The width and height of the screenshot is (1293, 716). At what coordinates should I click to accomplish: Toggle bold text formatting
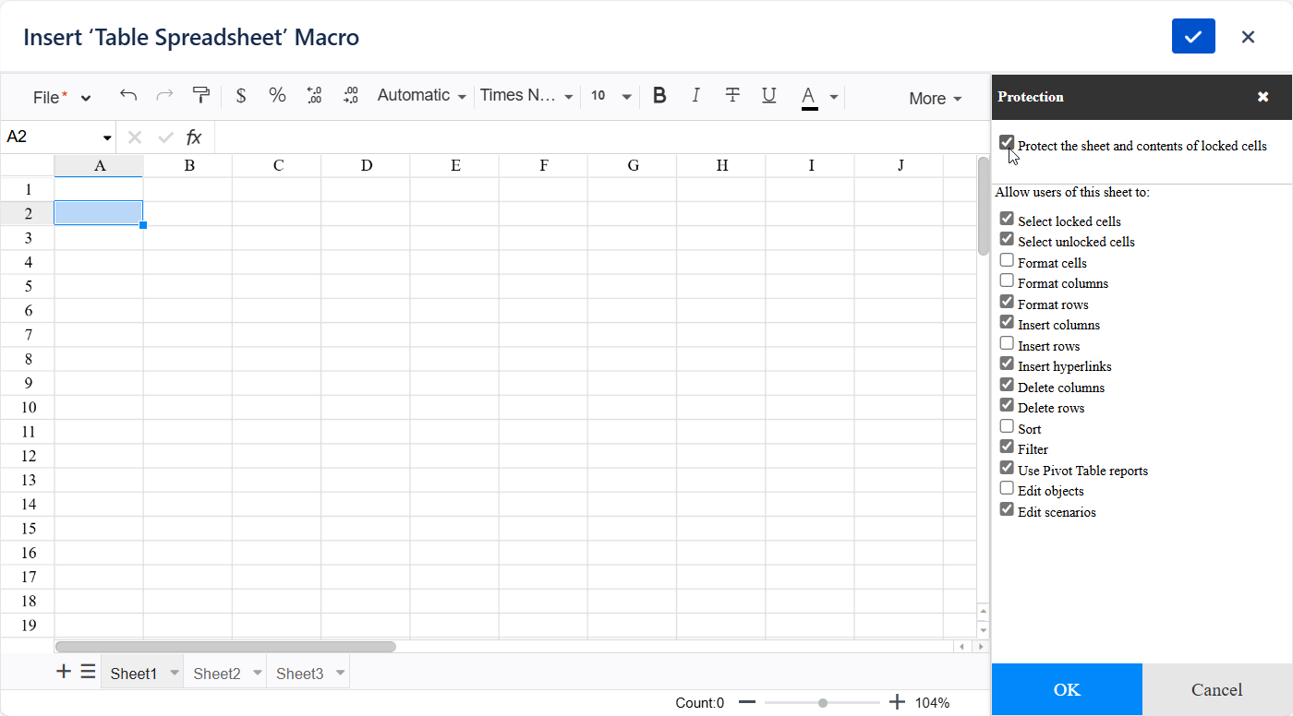(x=659, y=96)
